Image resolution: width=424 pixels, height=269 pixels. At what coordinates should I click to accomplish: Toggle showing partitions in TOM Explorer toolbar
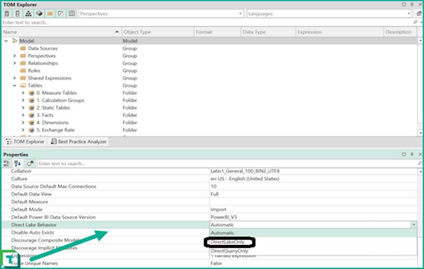[x=39, y=13]
